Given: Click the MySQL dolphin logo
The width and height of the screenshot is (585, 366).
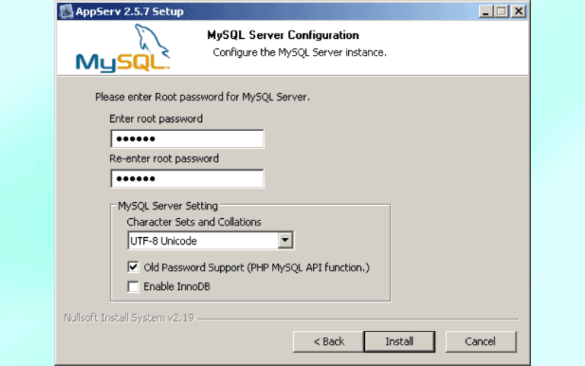Looking at the screenshot, I should [x=123, y=49].
